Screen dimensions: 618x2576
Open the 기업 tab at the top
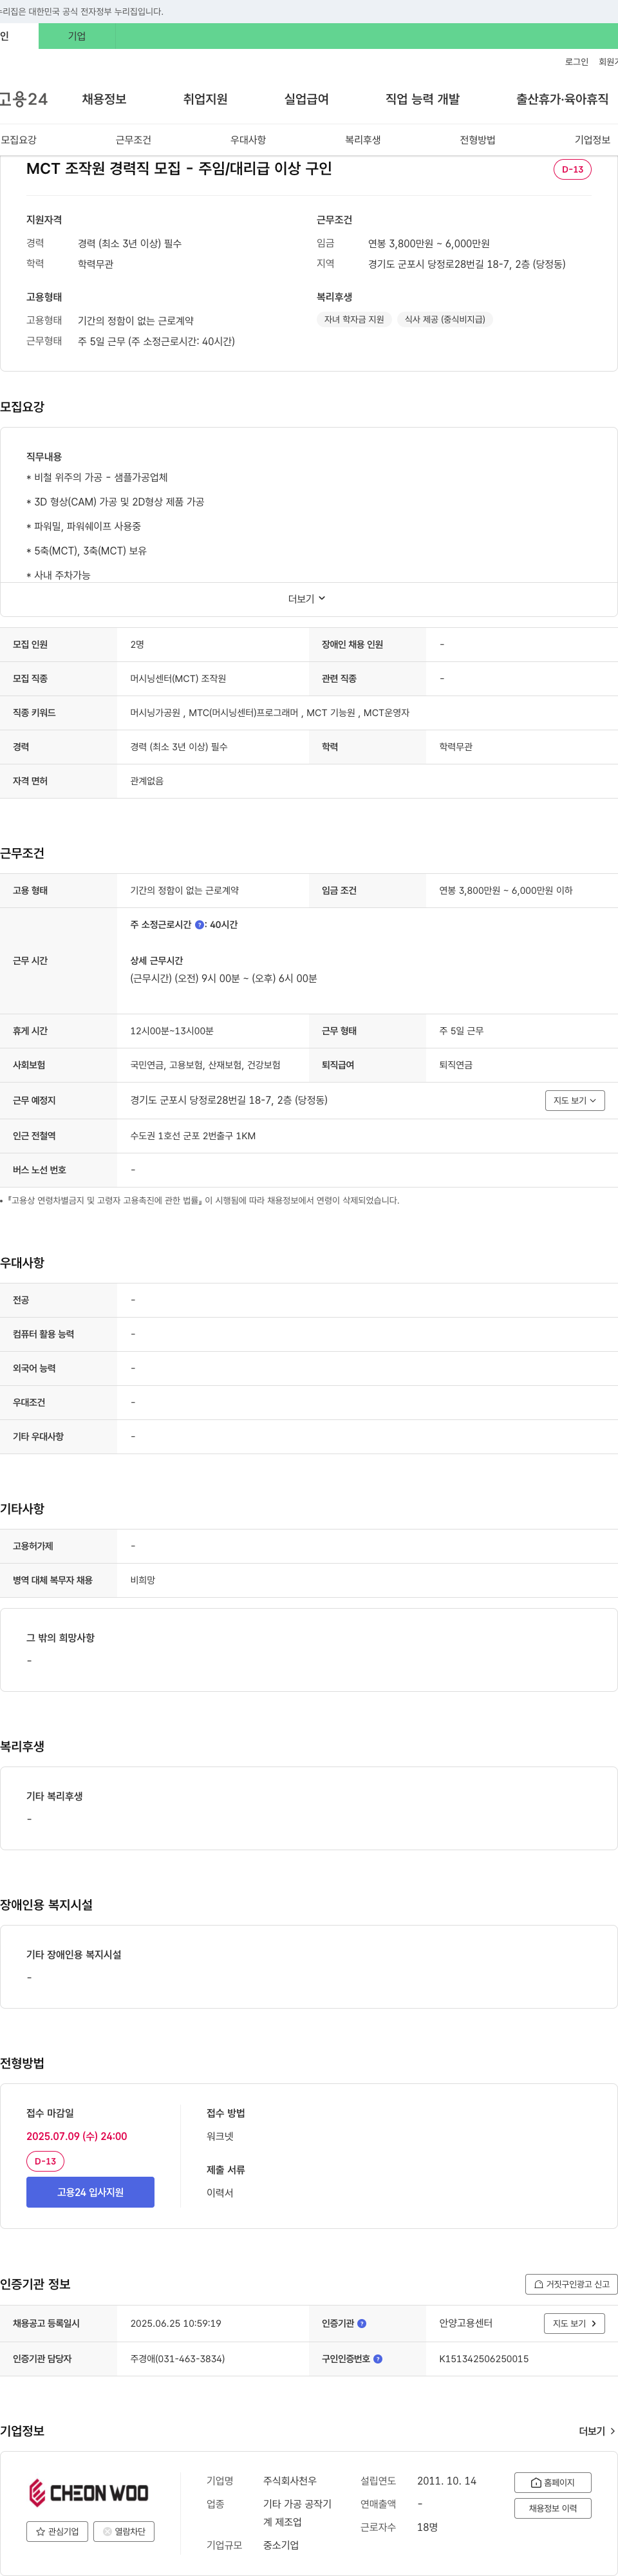coord(77,36)
